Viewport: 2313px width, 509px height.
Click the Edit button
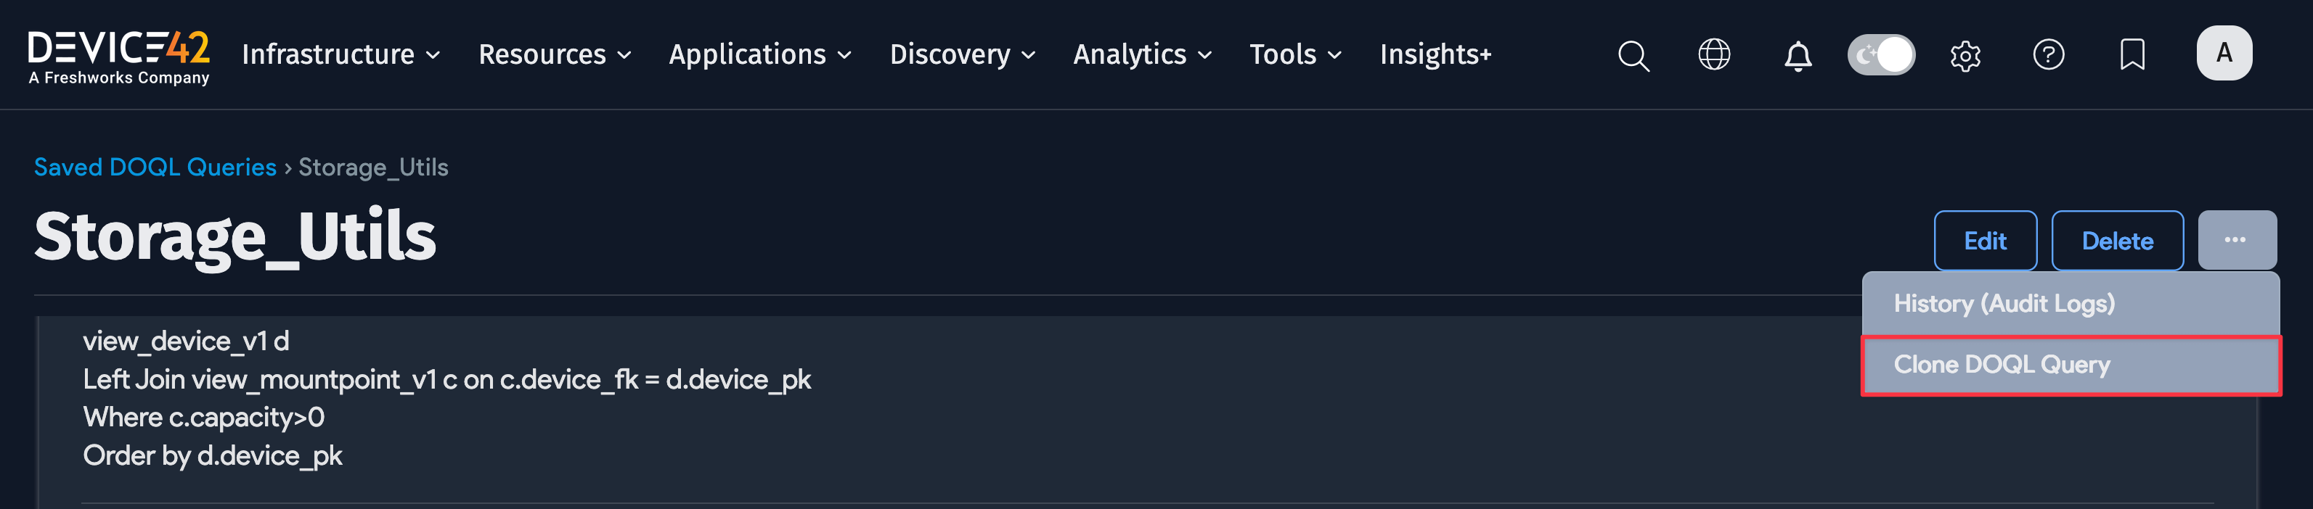coord(1984,240)
